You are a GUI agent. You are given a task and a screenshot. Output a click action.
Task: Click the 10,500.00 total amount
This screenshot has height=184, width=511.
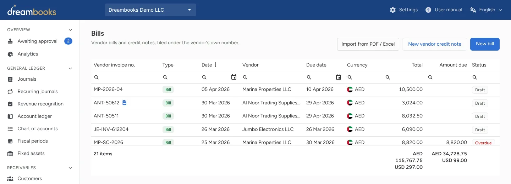(x=411, y=89)
